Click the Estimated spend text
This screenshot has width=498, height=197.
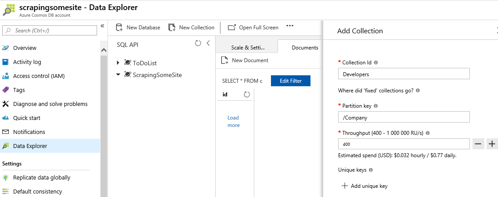pos(397,155)
